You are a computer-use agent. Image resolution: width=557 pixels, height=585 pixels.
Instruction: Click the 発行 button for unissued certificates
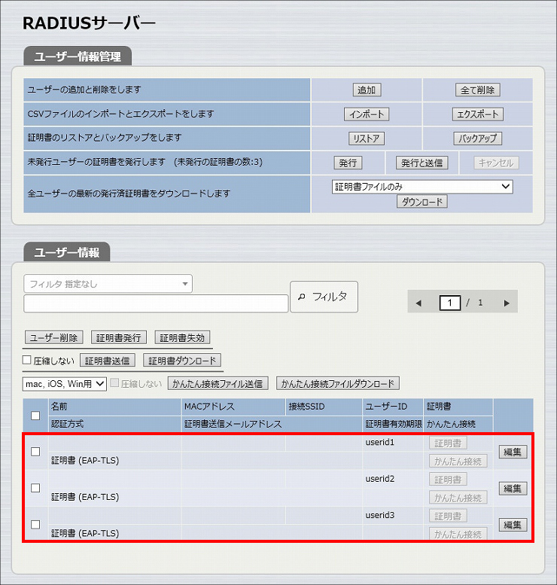348,163
